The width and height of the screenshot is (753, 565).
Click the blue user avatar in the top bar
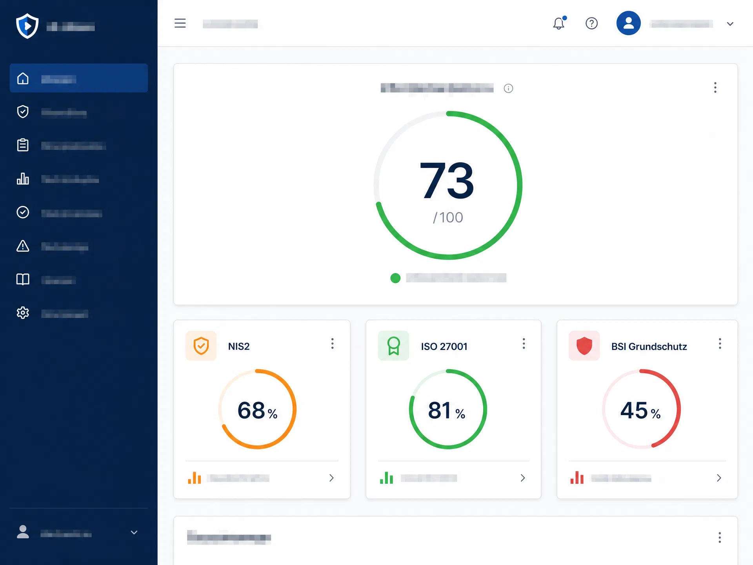(x=628, y=23)
